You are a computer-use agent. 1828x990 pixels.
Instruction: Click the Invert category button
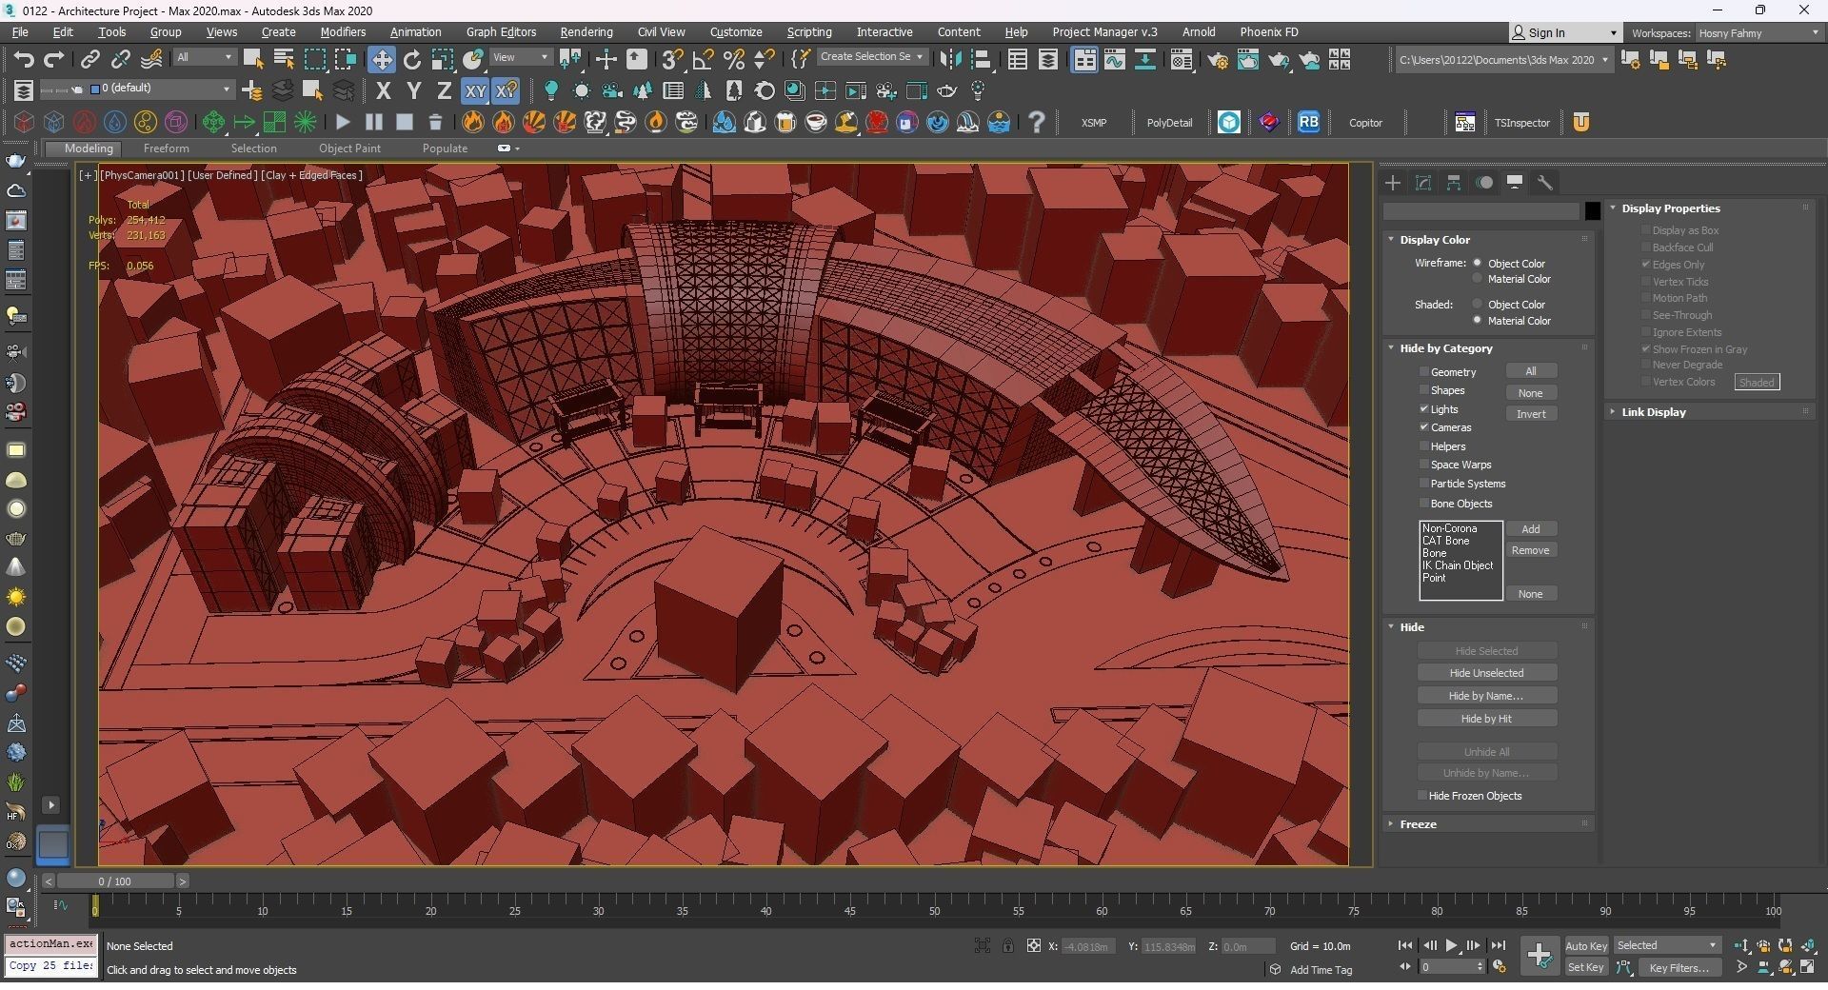(1531, 414)
